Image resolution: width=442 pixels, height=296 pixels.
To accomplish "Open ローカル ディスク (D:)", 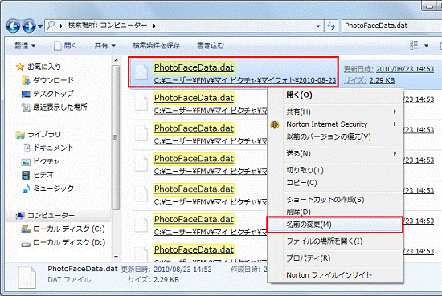I will 63,242.
